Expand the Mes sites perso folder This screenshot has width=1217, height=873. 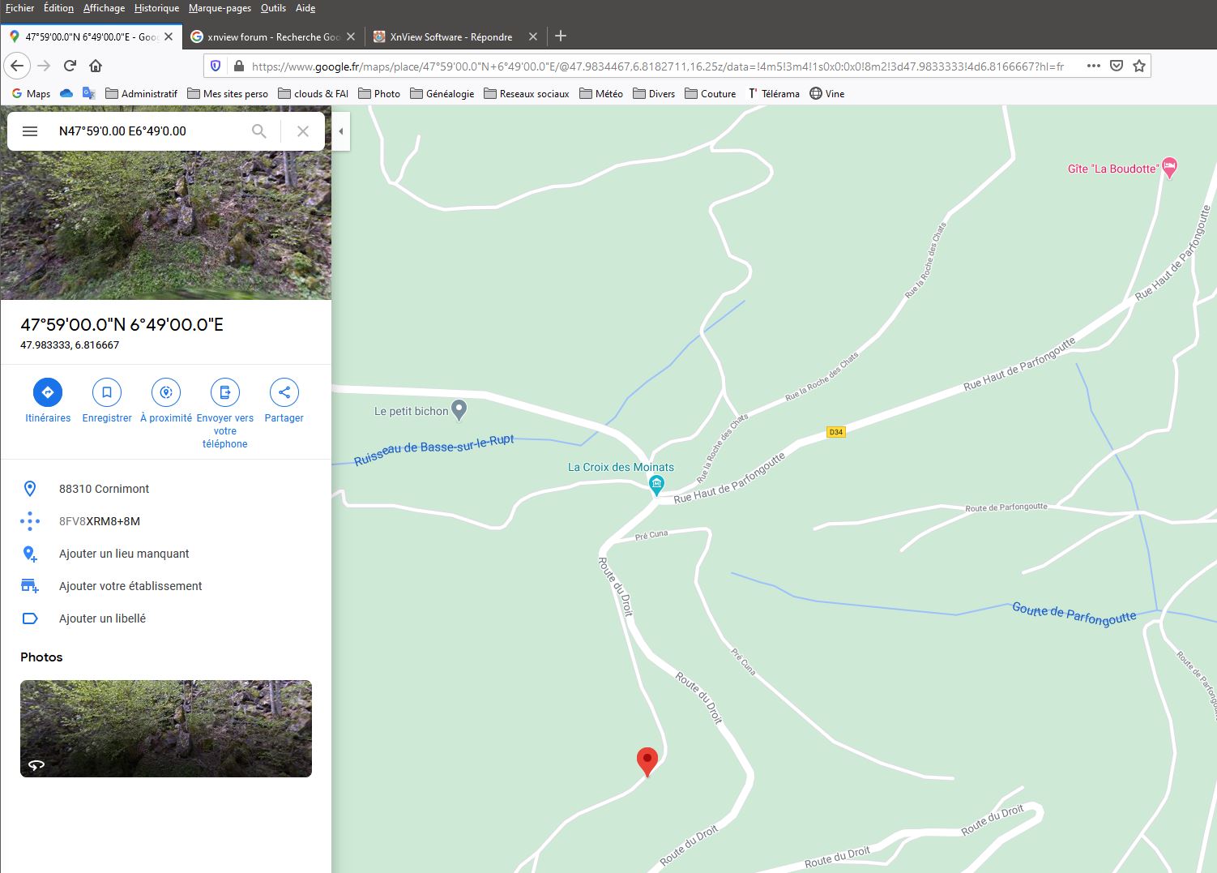[228, 94]
